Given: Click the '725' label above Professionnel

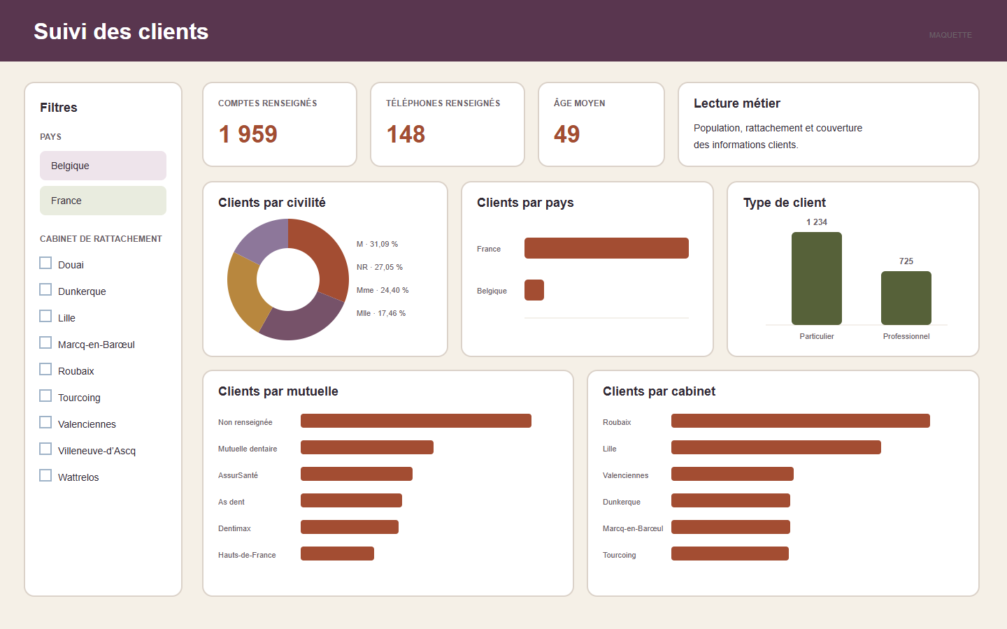Looking at the screenshot, I should (x=906, y=261).
